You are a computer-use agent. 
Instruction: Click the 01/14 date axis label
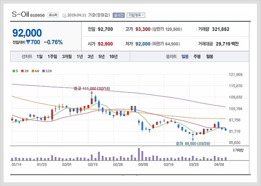(16, 165)
